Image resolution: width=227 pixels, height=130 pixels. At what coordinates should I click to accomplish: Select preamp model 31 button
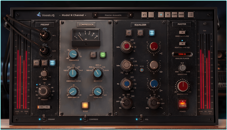[x=44, y=63]
